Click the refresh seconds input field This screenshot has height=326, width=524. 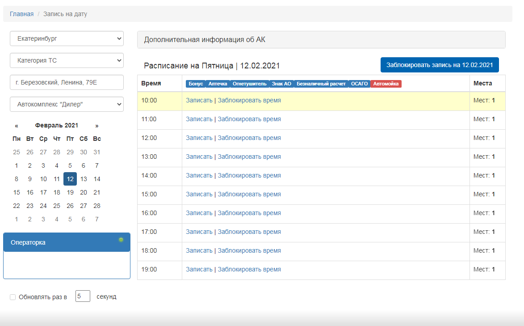pos(83,296)
